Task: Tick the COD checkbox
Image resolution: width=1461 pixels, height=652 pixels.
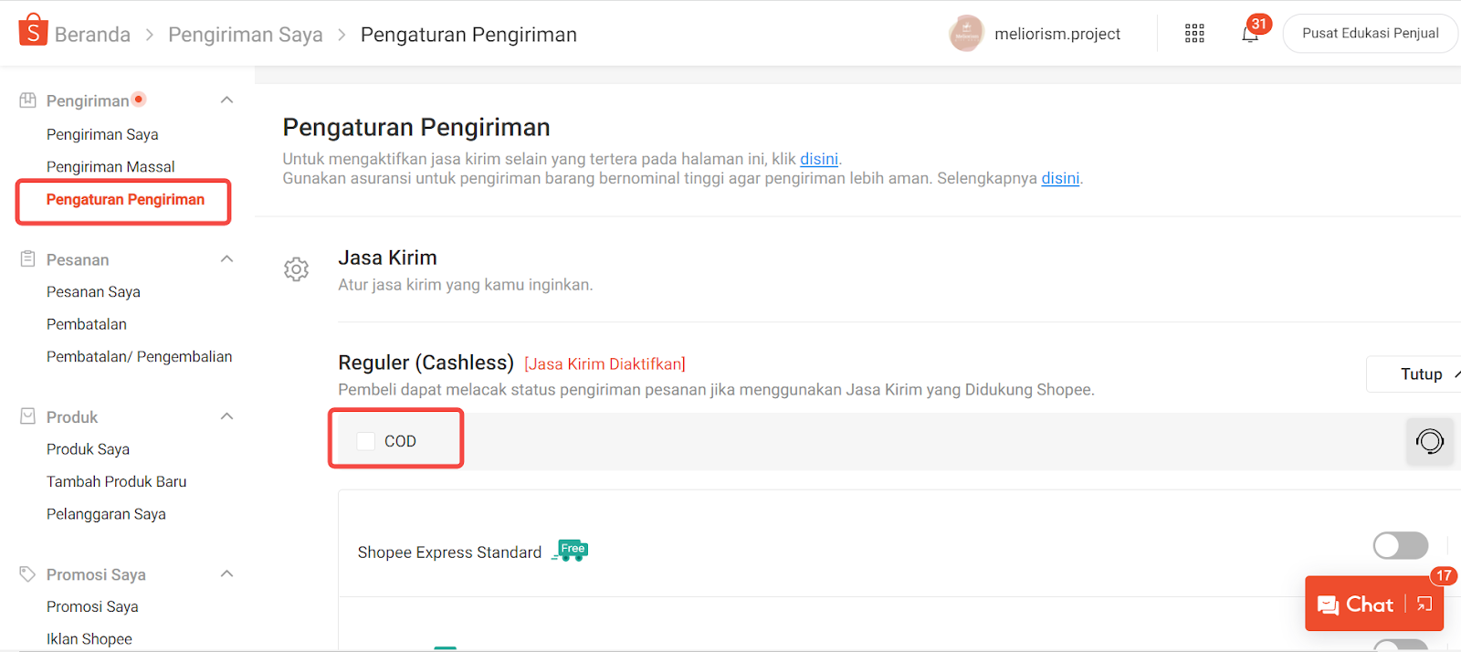Action: pos(366,441)
